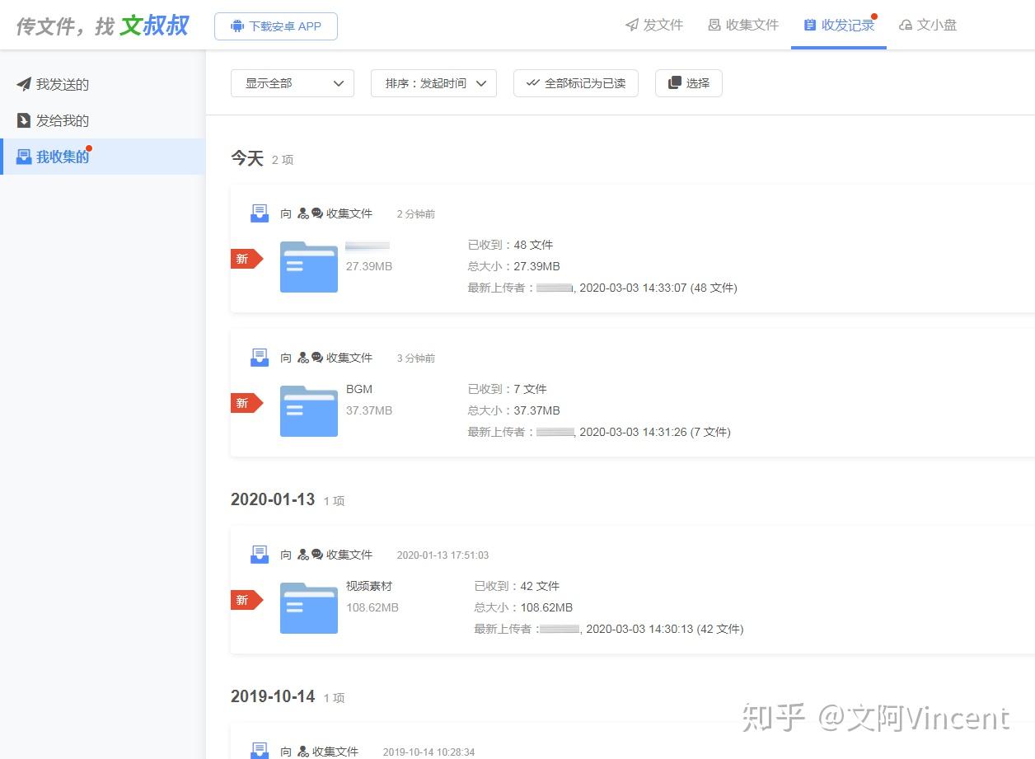This screenshot has height=759, width=1035.
Task: Switch to the 收集文件 tab
Action: [743, 25]
